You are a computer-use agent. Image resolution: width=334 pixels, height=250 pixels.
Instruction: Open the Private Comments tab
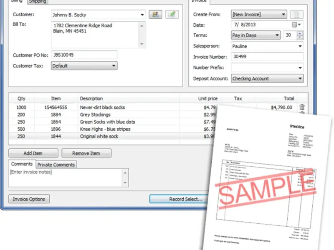(56, 165)
